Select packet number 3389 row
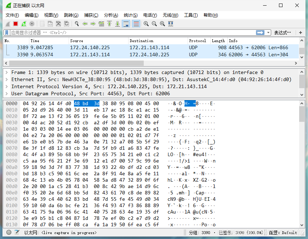 click(151, 47)
